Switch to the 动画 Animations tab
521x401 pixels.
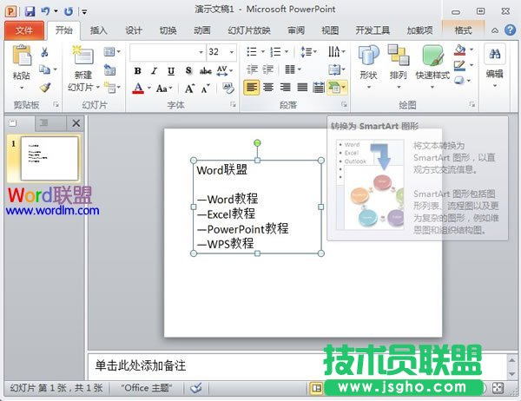pyautogui.click(x=202, y=30)
